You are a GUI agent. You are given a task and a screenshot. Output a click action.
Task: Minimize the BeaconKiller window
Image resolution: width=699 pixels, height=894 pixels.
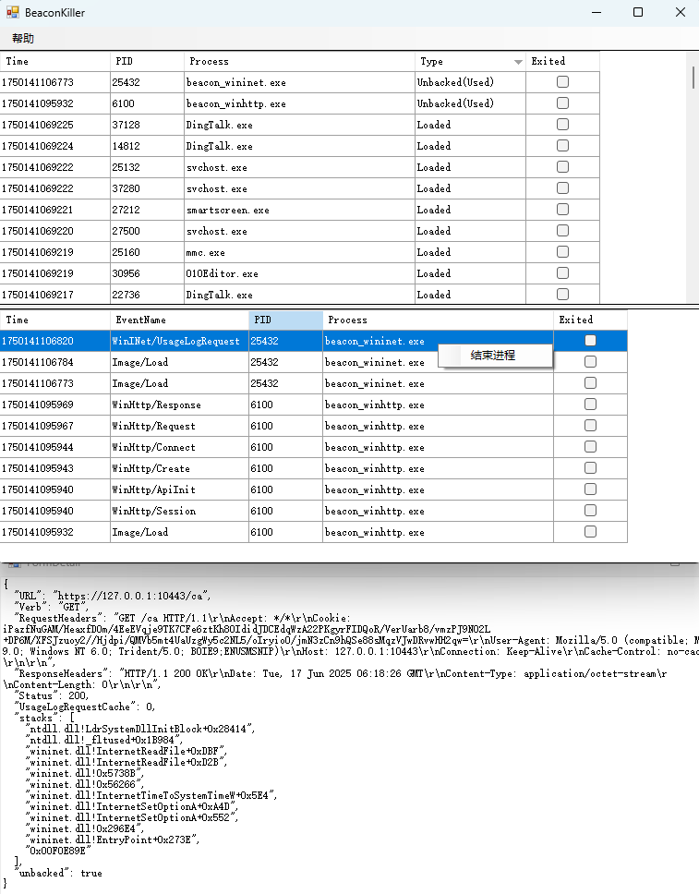point(596,13)
